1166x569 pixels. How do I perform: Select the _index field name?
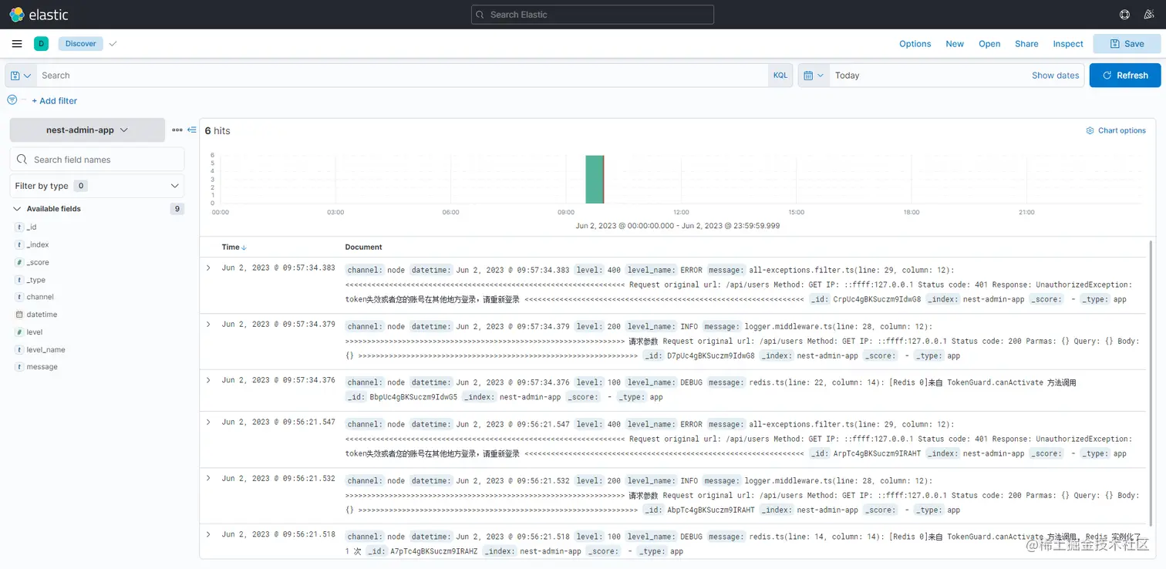point(38,245)
